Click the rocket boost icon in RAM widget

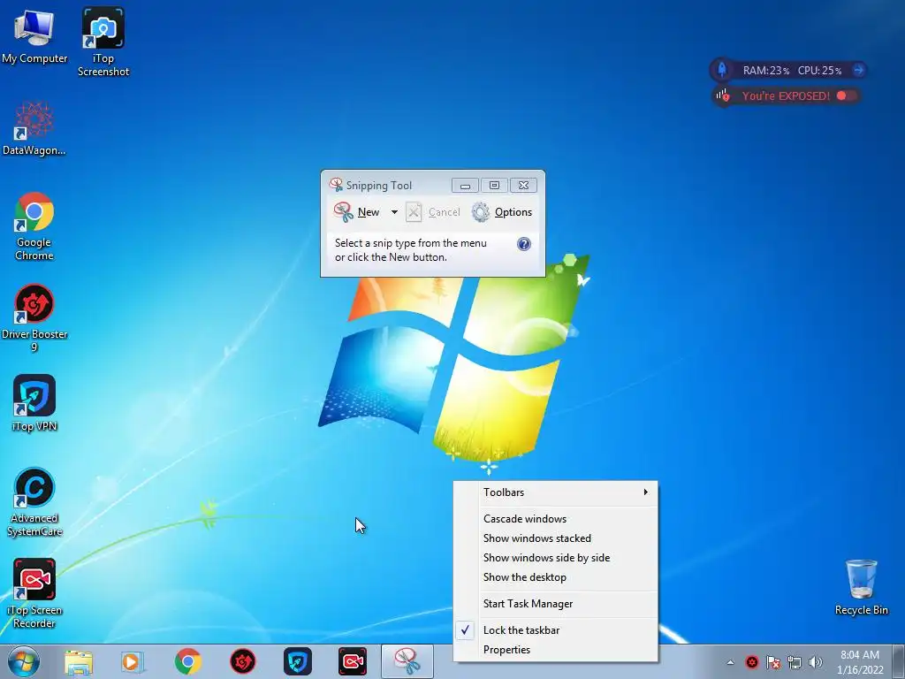click(x=721, y=70)
